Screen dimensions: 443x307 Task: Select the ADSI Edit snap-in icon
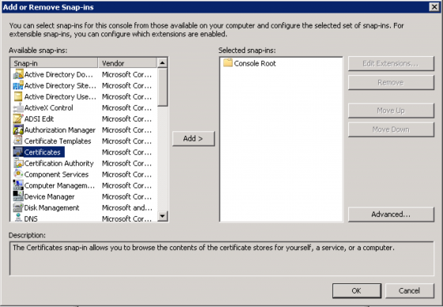18,119
